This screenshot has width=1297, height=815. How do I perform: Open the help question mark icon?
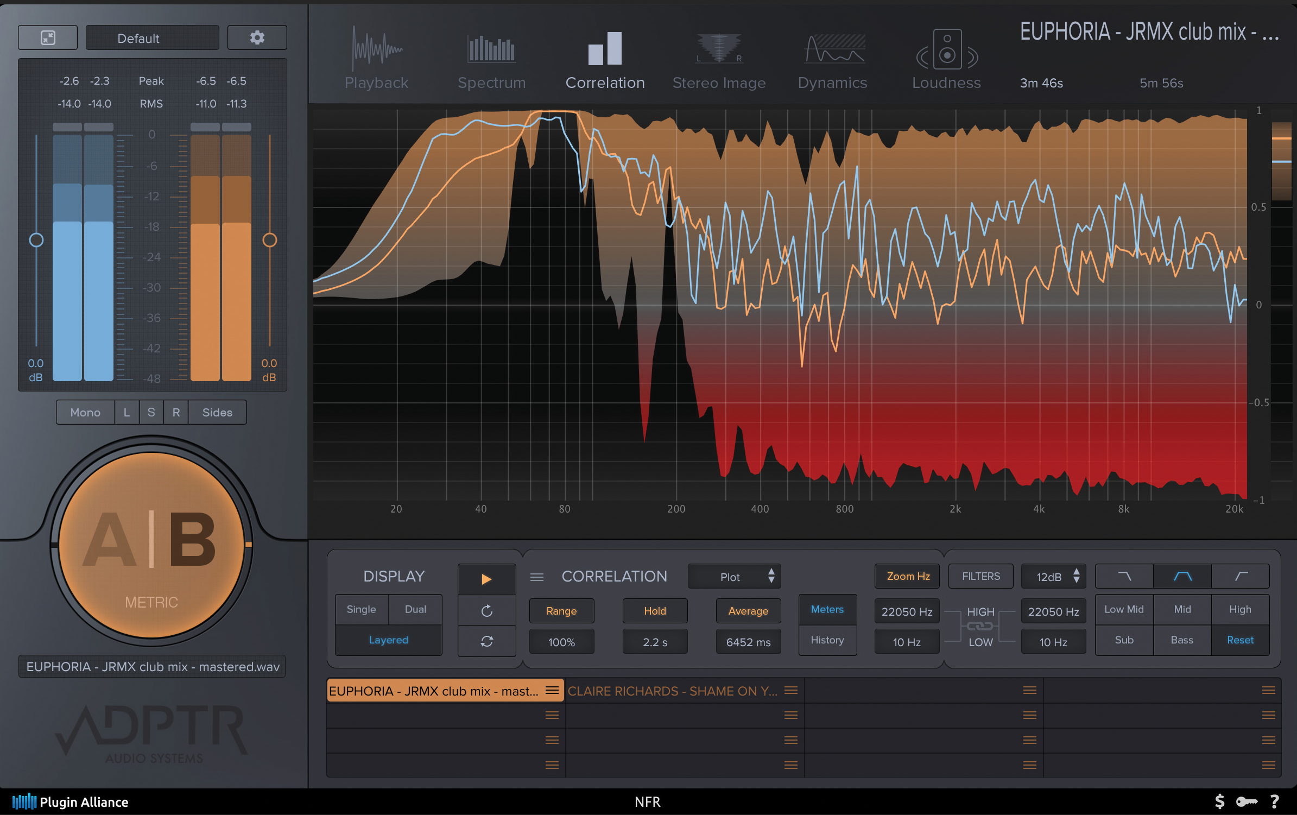1275,801
